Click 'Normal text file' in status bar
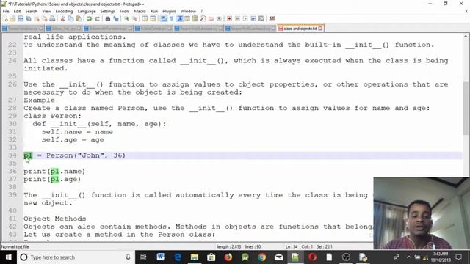The width and height of the screenshot is (470, 264). click(x=15, y=247)
